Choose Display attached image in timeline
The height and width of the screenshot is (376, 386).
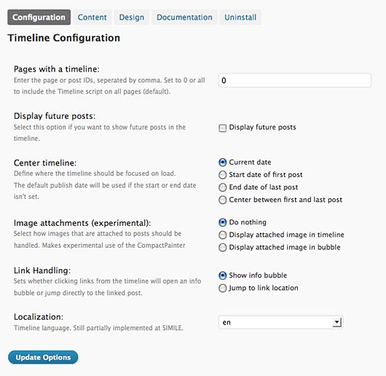tap(223, 235)
